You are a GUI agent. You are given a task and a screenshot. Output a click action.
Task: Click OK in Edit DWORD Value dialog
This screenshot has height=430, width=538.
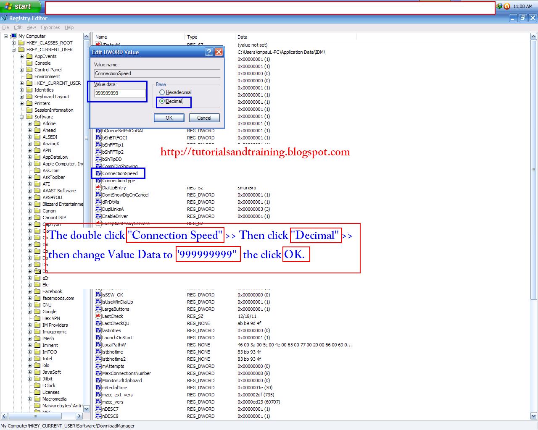coord(169,118)
